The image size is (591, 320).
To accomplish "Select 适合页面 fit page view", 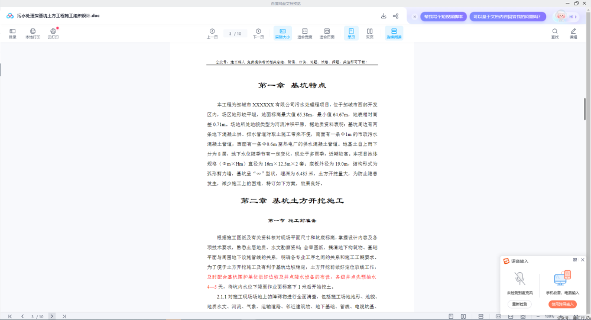I will tap(327, 33).
